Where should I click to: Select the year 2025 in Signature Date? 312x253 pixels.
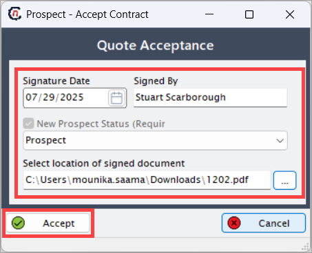72,98
